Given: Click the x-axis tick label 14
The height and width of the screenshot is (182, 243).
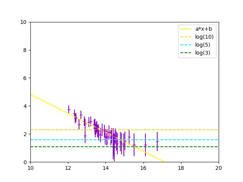Looking at the screenshot, I should 106,168.
